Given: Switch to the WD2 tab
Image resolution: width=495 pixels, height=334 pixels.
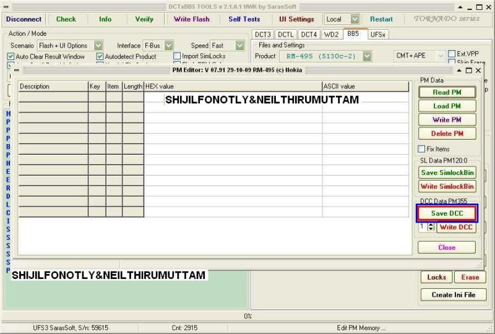Looking at the screenshot, I should point(331,35).
